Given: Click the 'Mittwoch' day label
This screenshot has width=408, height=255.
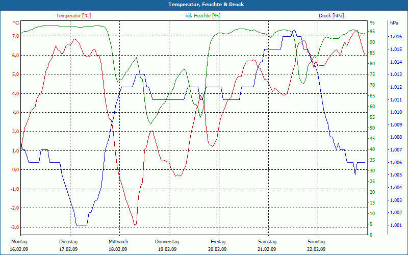Looking at the screenshot, I should coord(118,242).
